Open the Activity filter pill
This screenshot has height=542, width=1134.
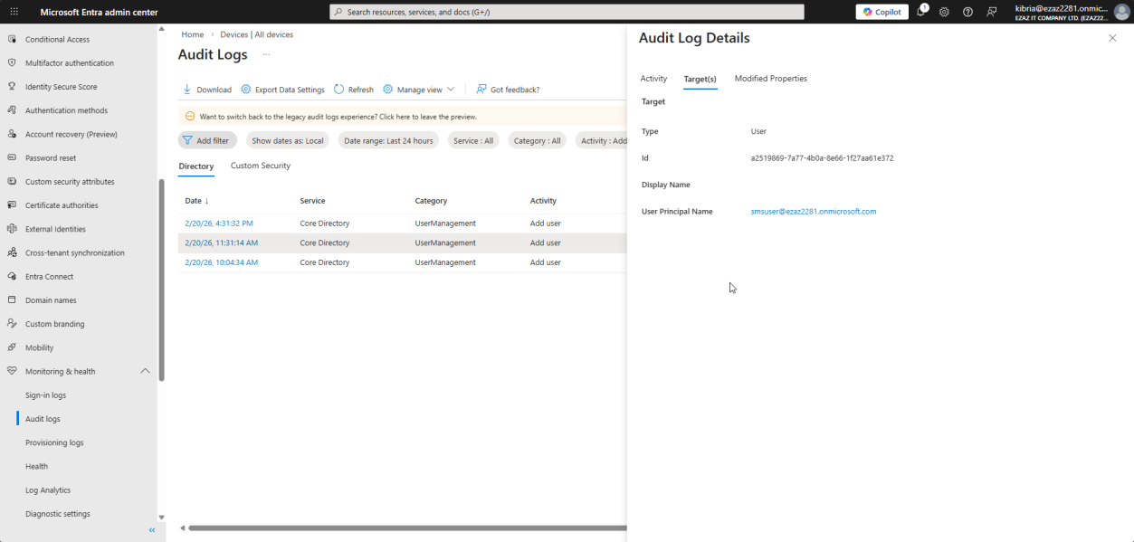pyautogui.click(x=601, y=140)
